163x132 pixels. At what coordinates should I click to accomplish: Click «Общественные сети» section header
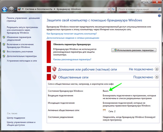coord(73,77)
